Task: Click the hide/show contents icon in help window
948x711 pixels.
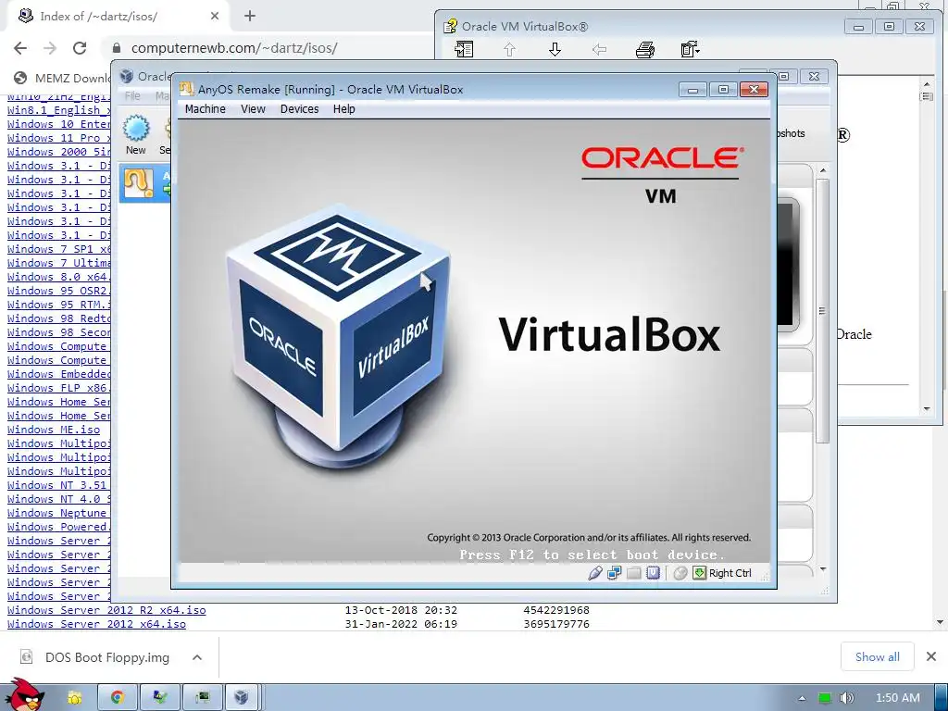Action: click(464, 49)
